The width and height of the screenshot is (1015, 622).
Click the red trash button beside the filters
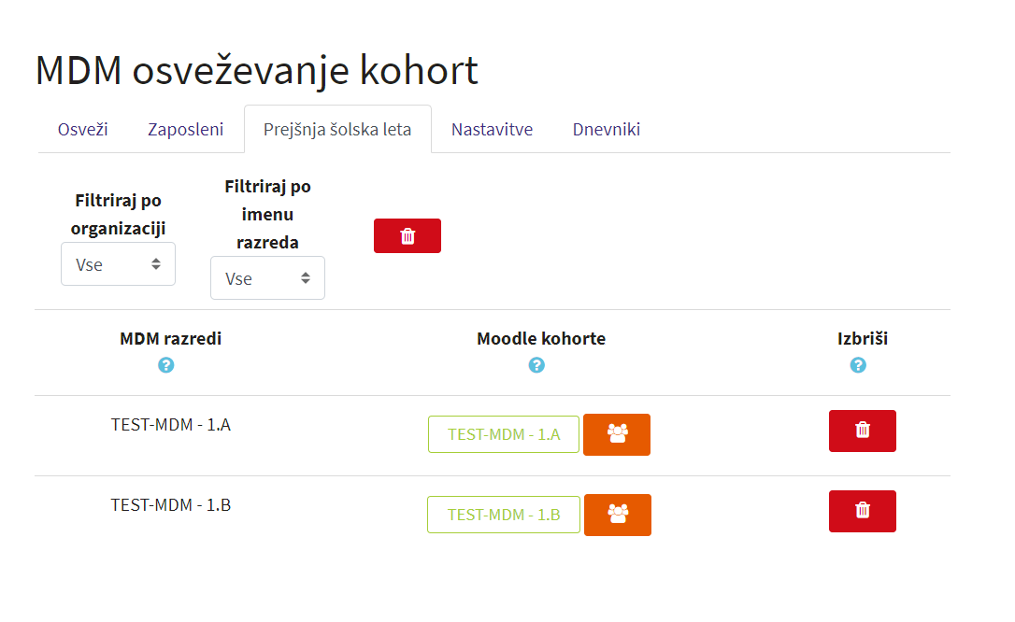(x=407, y=236)
